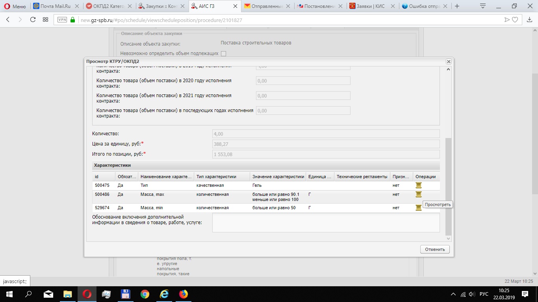Switch input language from РУС
Screen dimensions: 538x302
pyautogui.click(x=484, y=294)
